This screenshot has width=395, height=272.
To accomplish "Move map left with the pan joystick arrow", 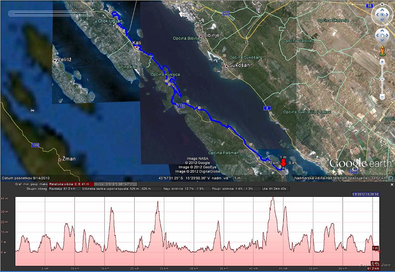I will (x=378, y=35).
